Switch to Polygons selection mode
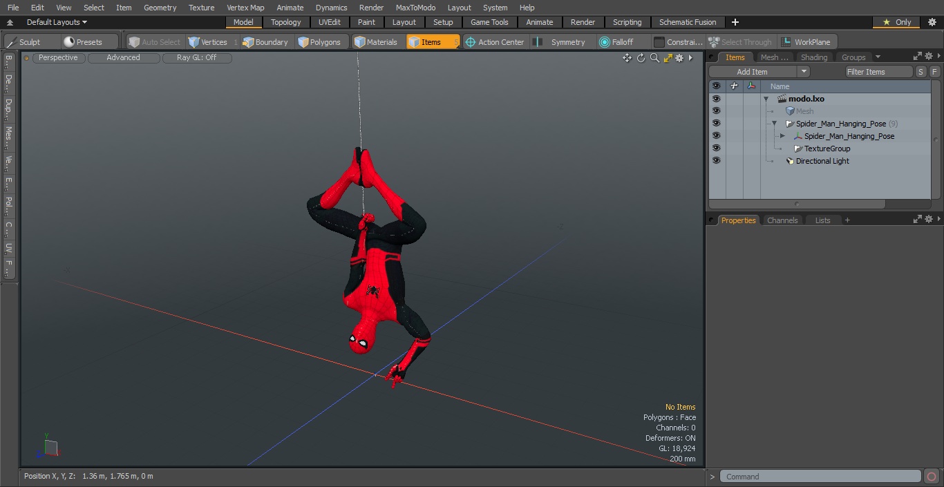This screenshot has height=487, width=944. click(x=319, y=42)
